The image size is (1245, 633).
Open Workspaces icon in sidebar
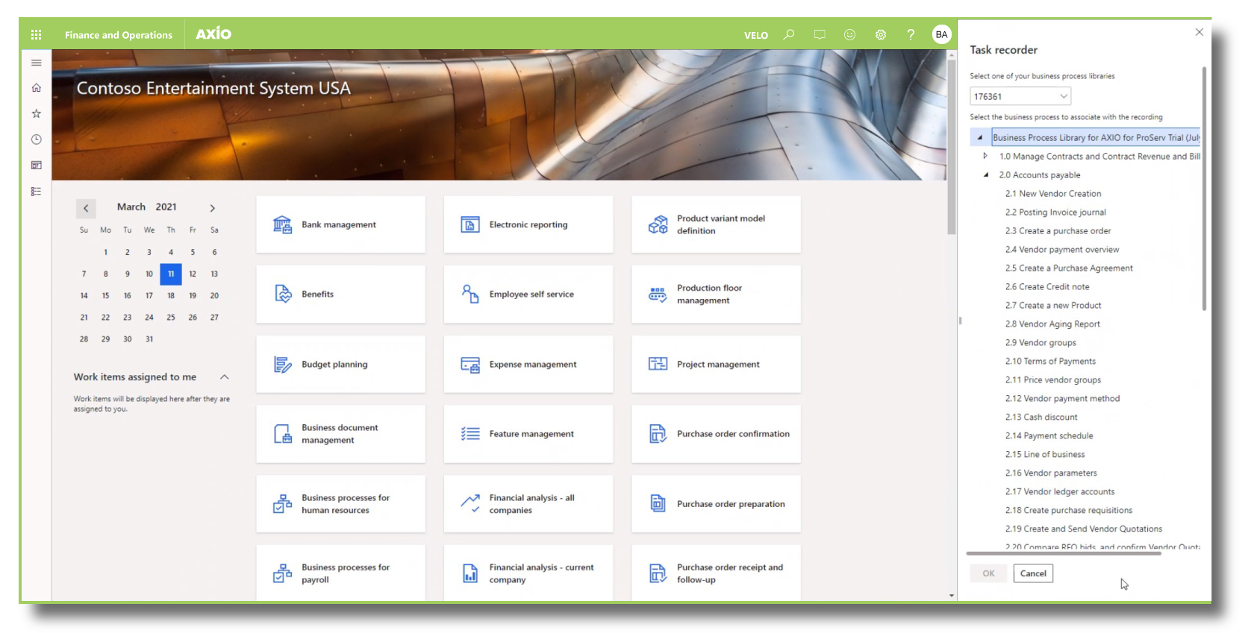point(36,166)
